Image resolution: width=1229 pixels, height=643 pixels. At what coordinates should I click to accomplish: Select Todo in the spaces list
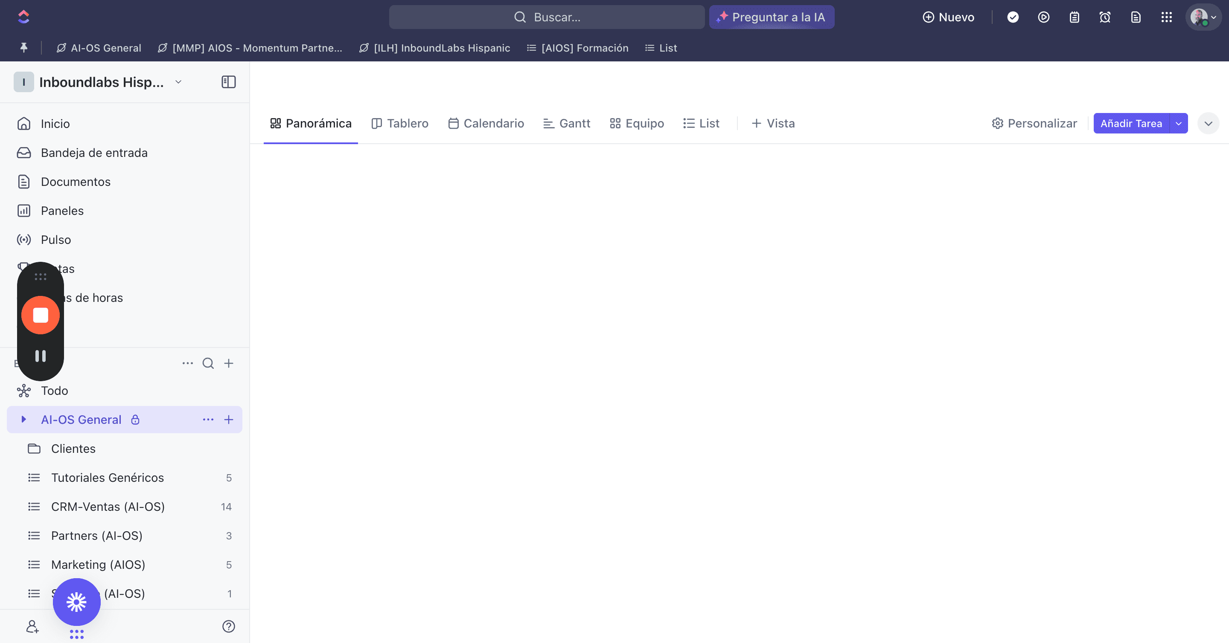125,391
